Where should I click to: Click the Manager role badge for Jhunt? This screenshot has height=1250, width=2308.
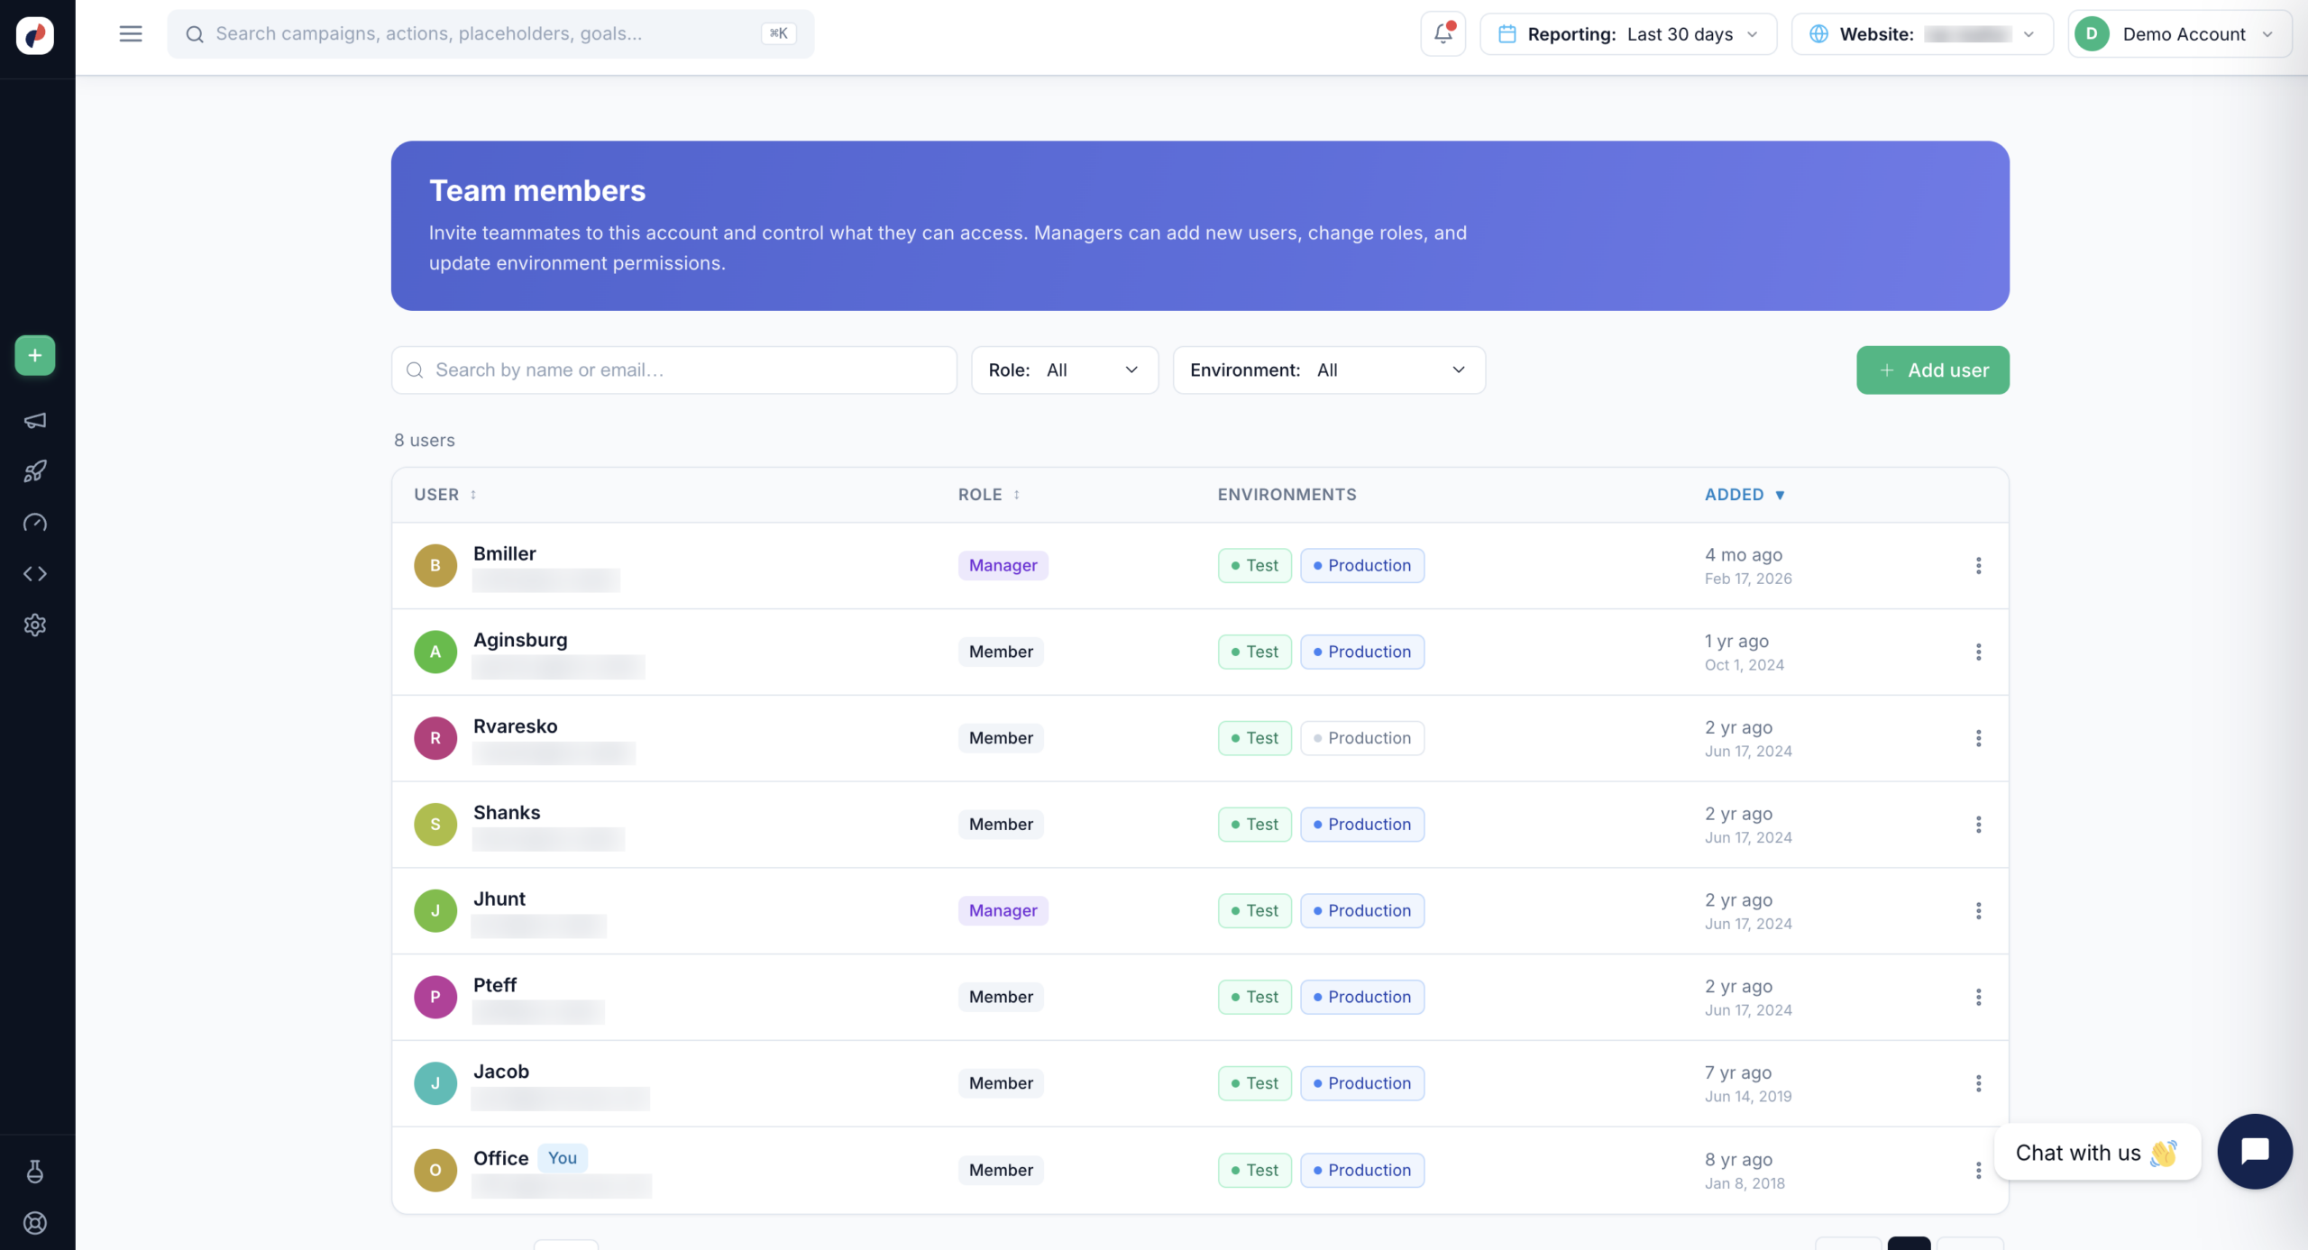[1003, 911]
